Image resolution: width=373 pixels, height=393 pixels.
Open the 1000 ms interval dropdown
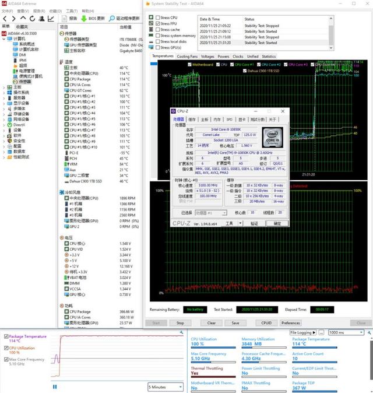pyautogui.click(x=346, y=332)
